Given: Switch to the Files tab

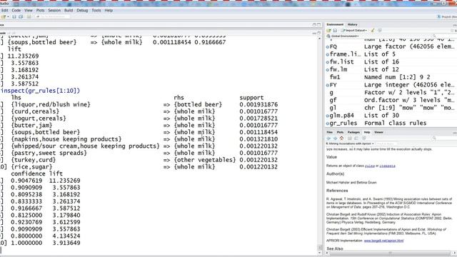Looking at the screenshot, I should (330, 132).
